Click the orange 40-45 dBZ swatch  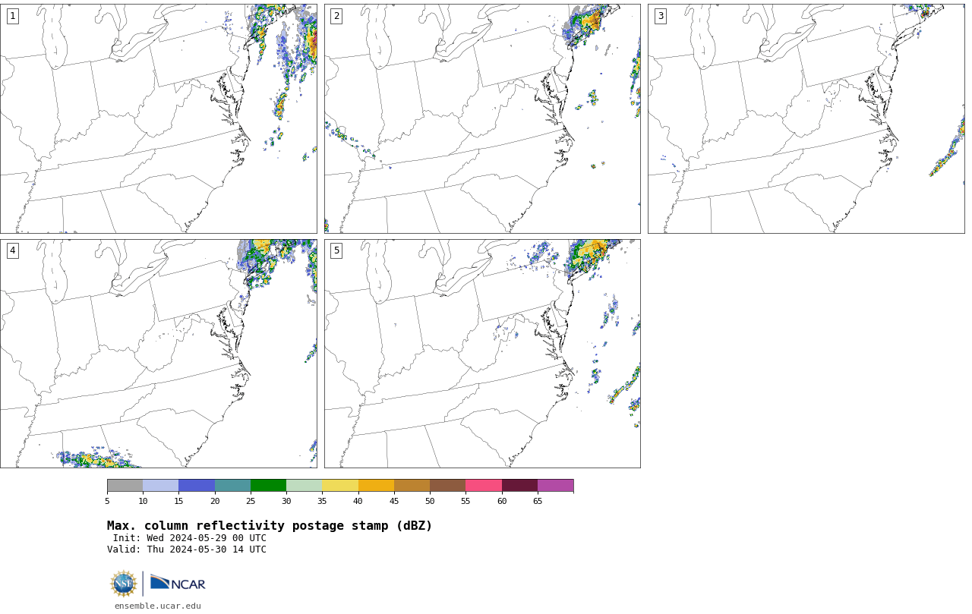376,486
